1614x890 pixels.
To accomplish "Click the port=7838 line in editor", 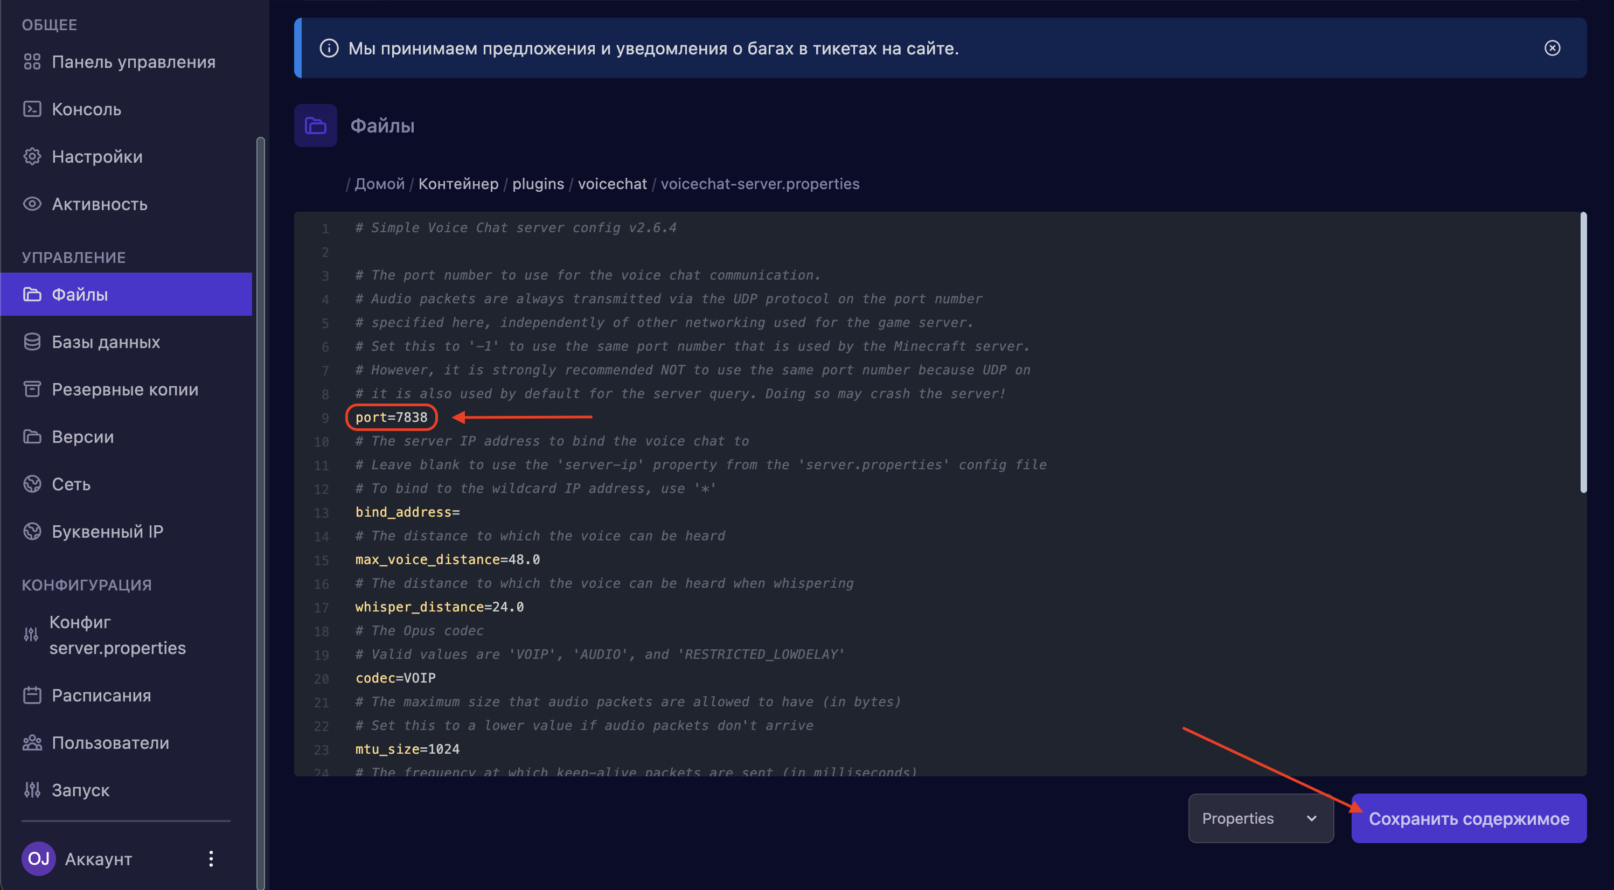I will point(391,418).
